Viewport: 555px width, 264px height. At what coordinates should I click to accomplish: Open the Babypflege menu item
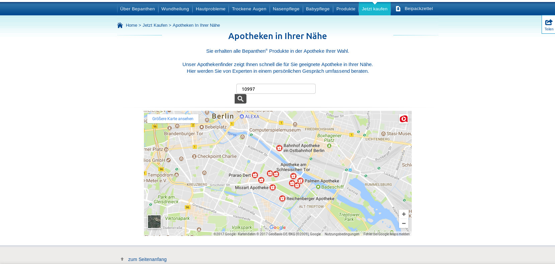(x=318, y=9)
